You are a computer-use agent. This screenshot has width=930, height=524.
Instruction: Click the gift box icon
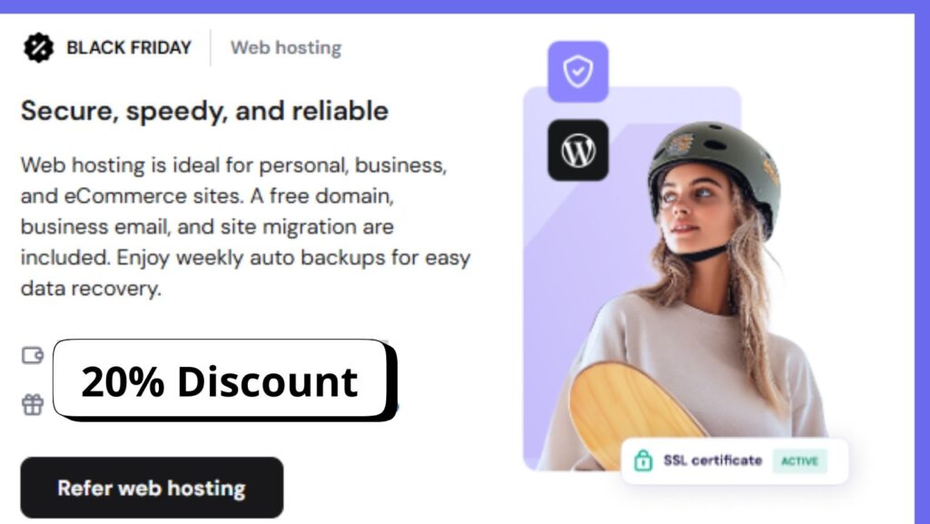(x=33, y=404)
